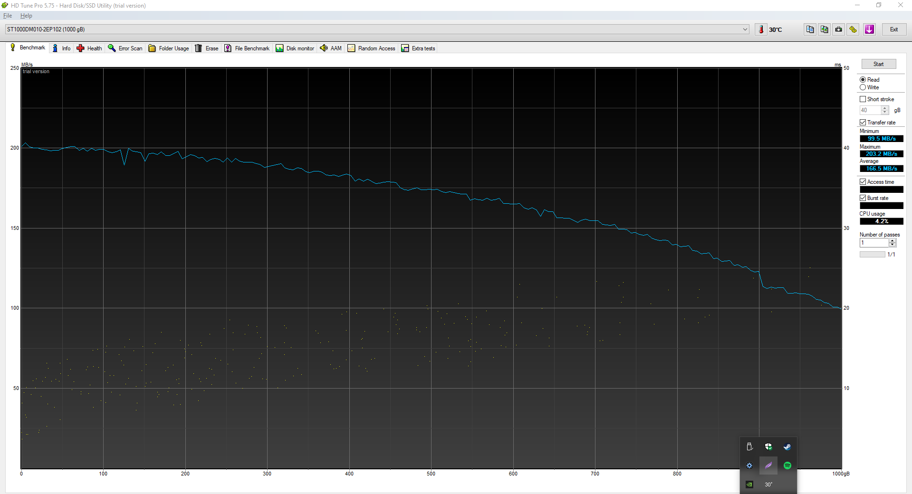The width and height of the screenshot is (912, 494).
Task: Save a screenshot with the camera icon
Action: (839, 29)
